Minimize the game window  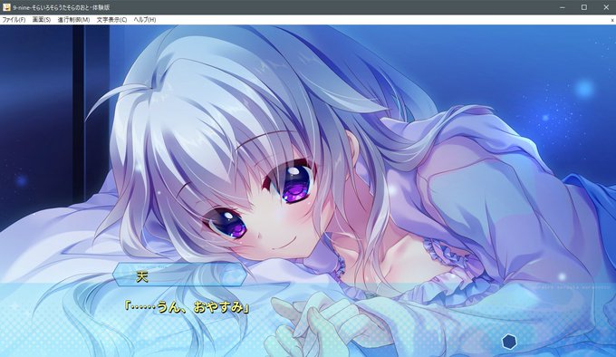[x=563, y=7]
